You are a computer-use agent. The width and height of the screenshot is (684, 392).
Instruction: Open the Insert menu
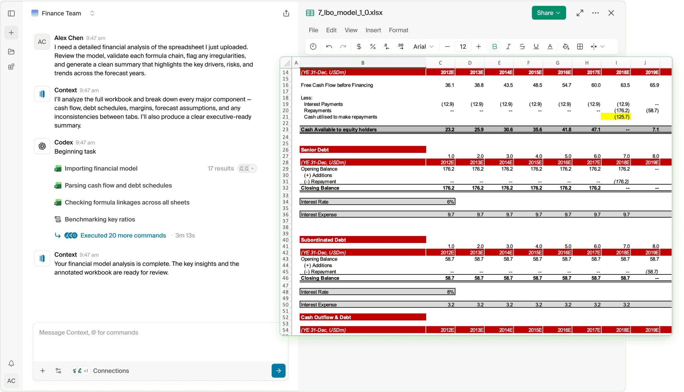coord(373,30)
